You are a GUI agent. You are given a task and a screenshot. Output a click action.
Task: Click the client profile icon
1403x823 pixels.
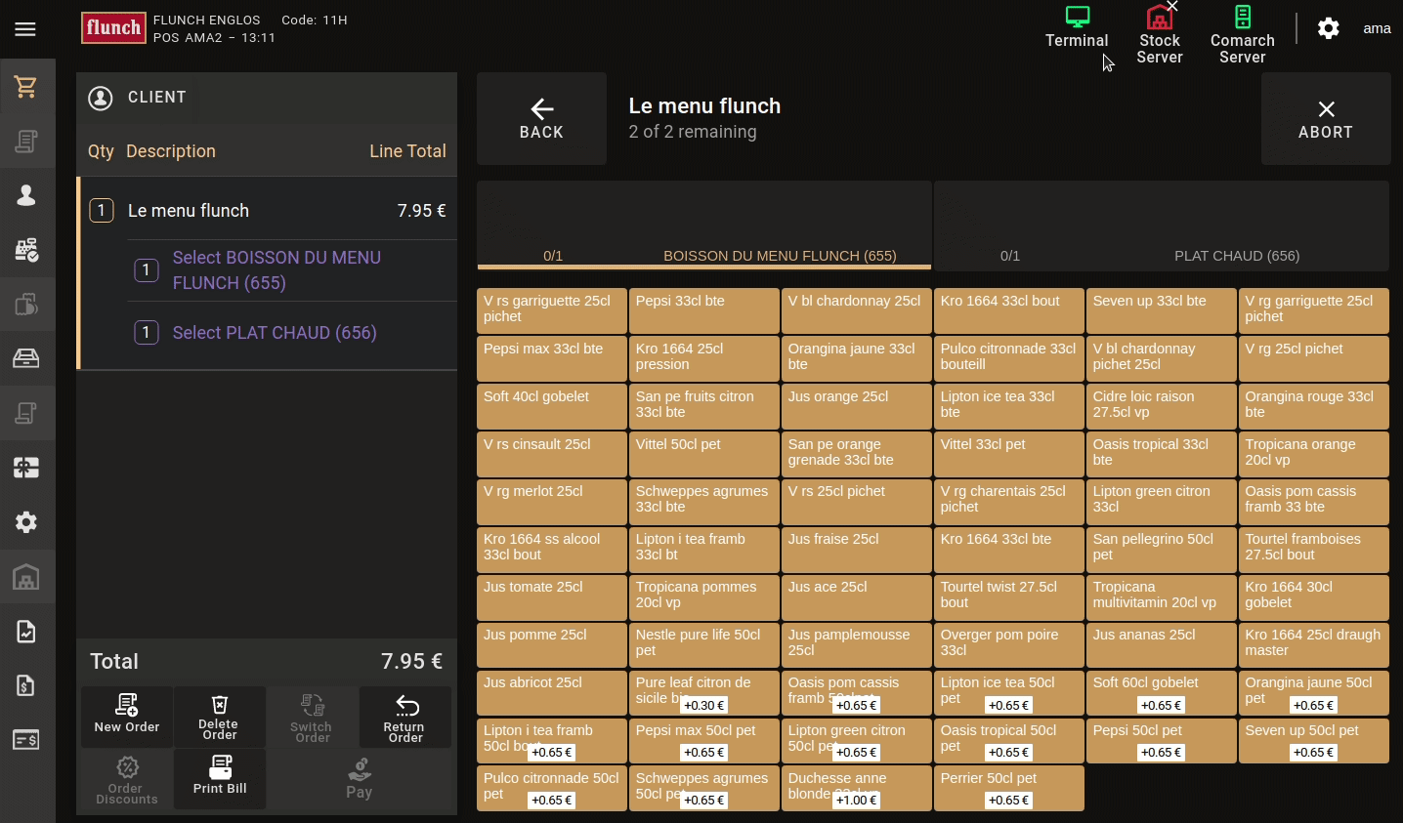(101, 98)
